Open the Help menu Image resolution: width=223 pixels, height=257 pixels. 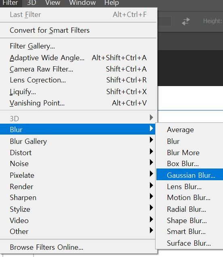point(111,3)
